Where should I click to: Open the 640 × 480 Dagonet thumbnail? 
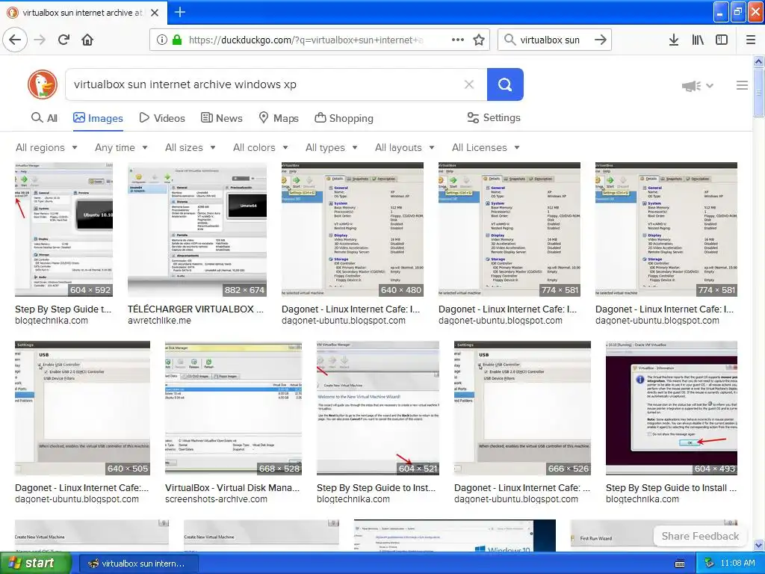[353, 229]
